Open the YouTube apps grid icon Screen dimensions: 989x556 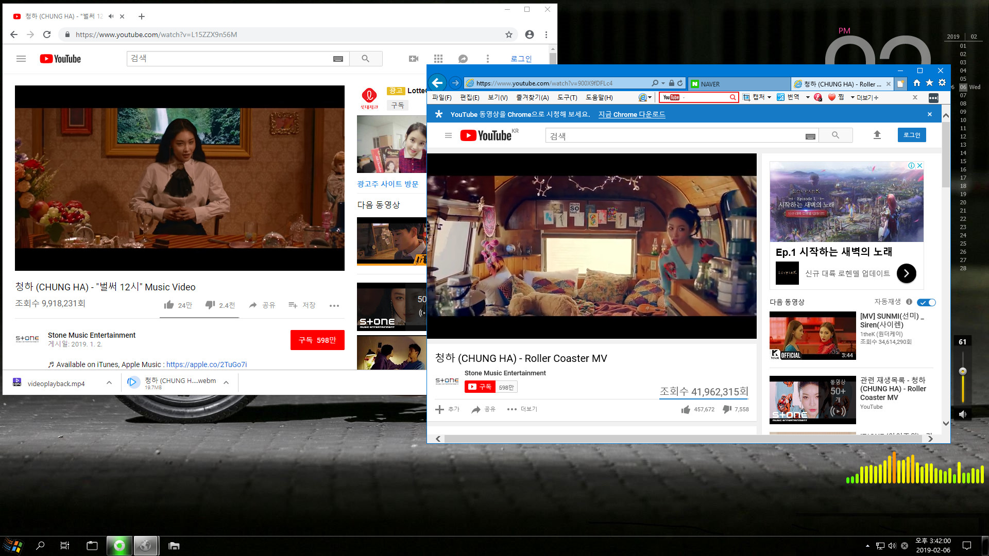tap(438, 59)
